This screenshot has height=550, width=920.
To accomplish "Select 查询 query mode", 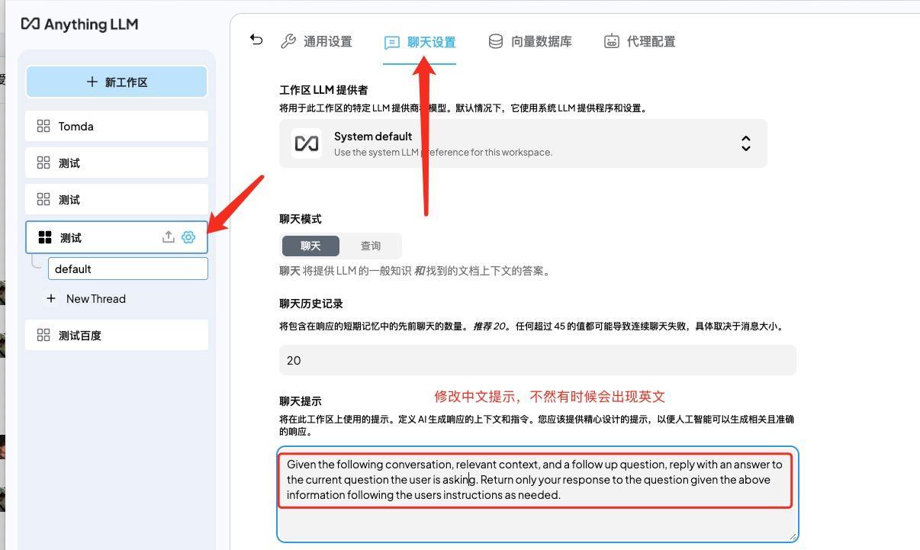I will coord(371,246).
